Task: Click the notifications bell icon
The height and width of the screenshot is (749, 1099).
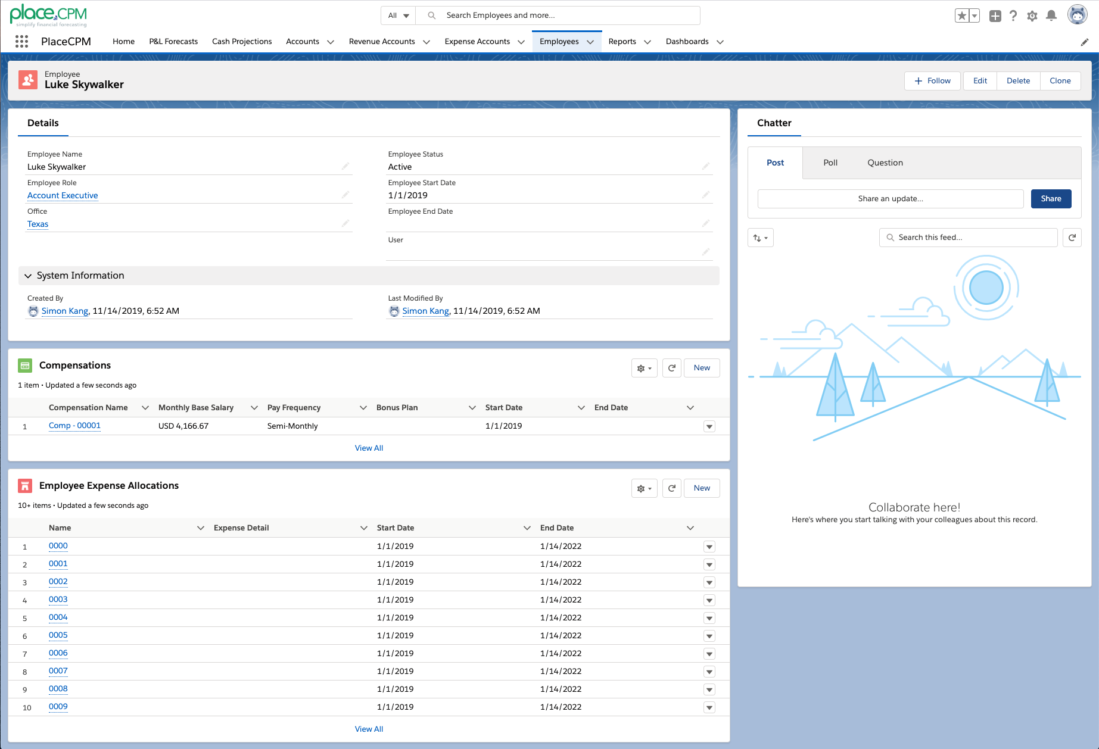Action: tap(1051, 16)
